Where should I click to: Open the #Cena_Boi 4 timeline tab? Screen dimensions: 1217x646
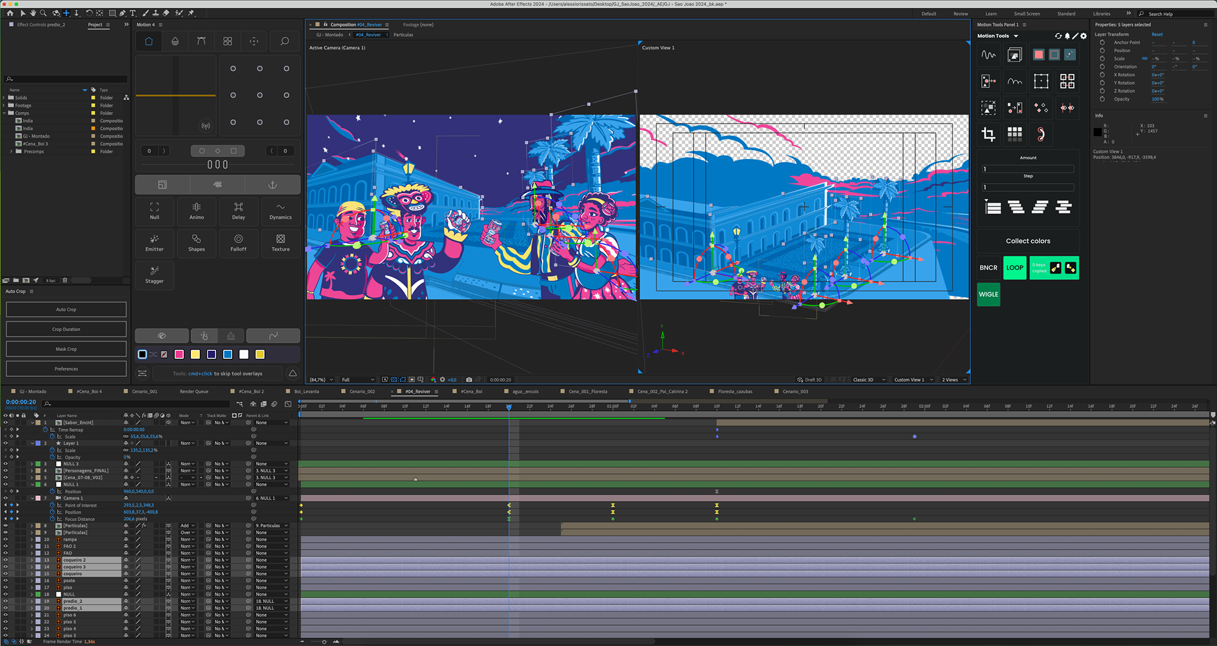89,391
